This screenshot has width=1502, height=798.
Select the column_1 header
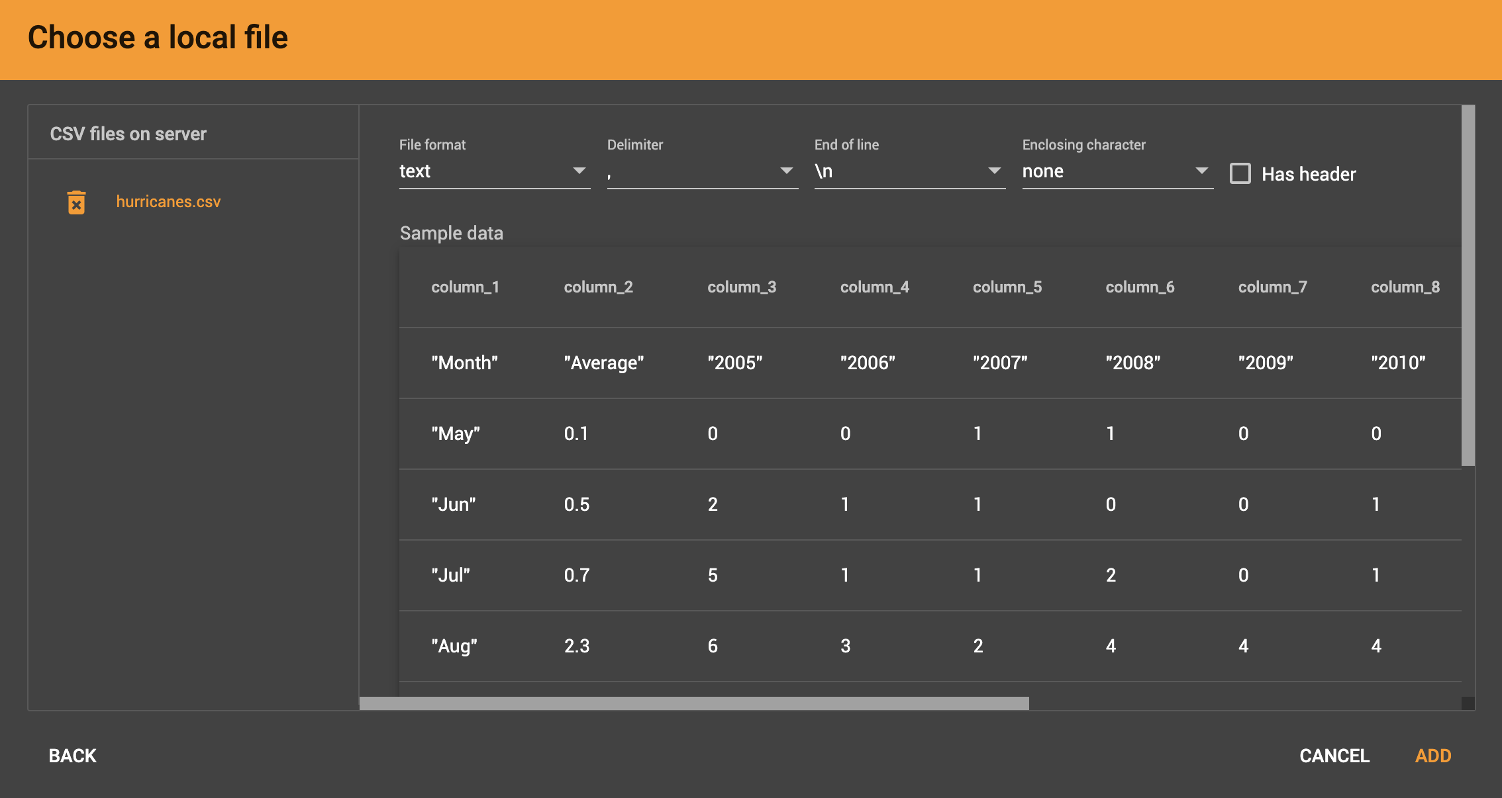pyautogui.click(x=466, y=287)
